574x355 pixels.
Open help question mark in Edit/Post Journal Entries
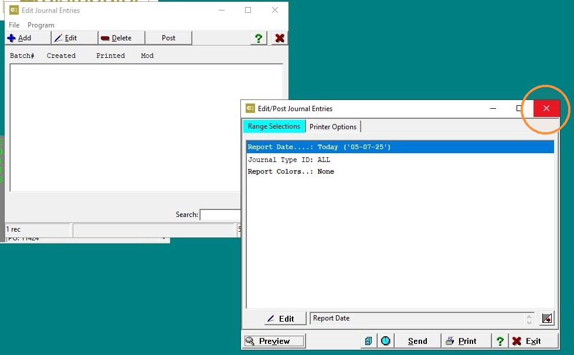tap(500, 341)
